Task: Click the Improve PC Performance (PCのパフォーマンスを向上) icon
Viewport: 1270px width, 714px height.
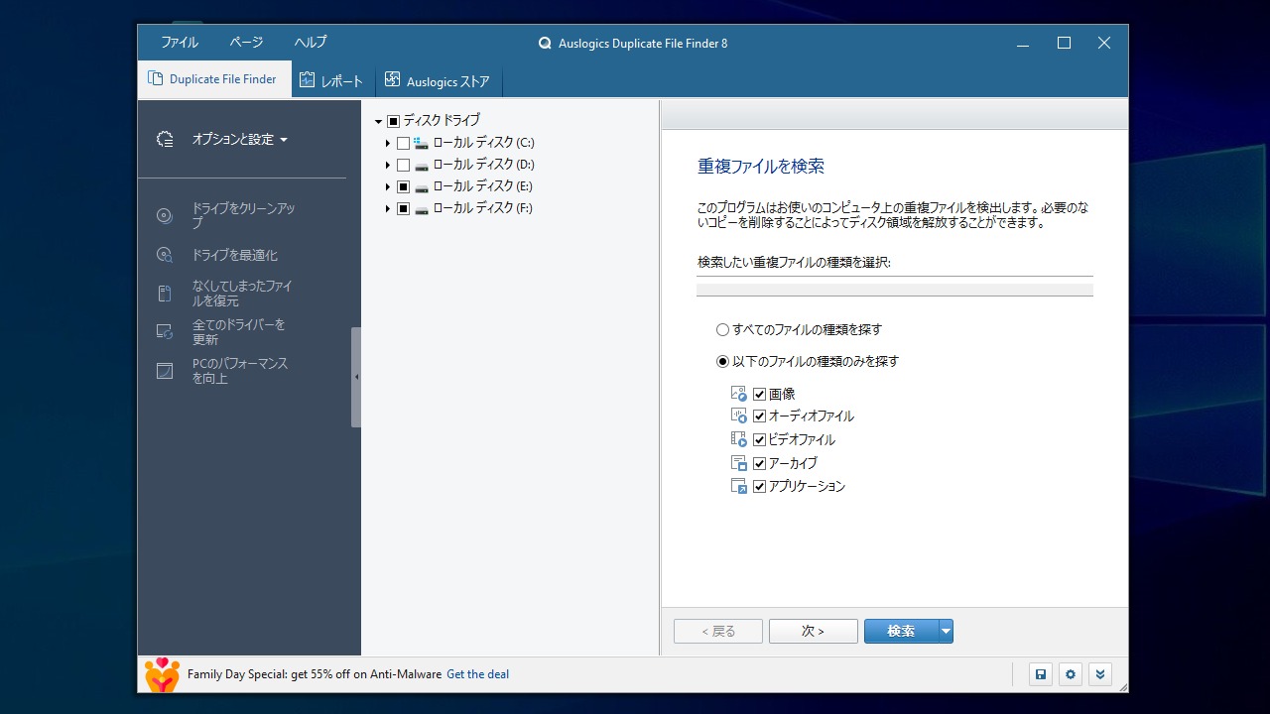Action: point(165,371)
